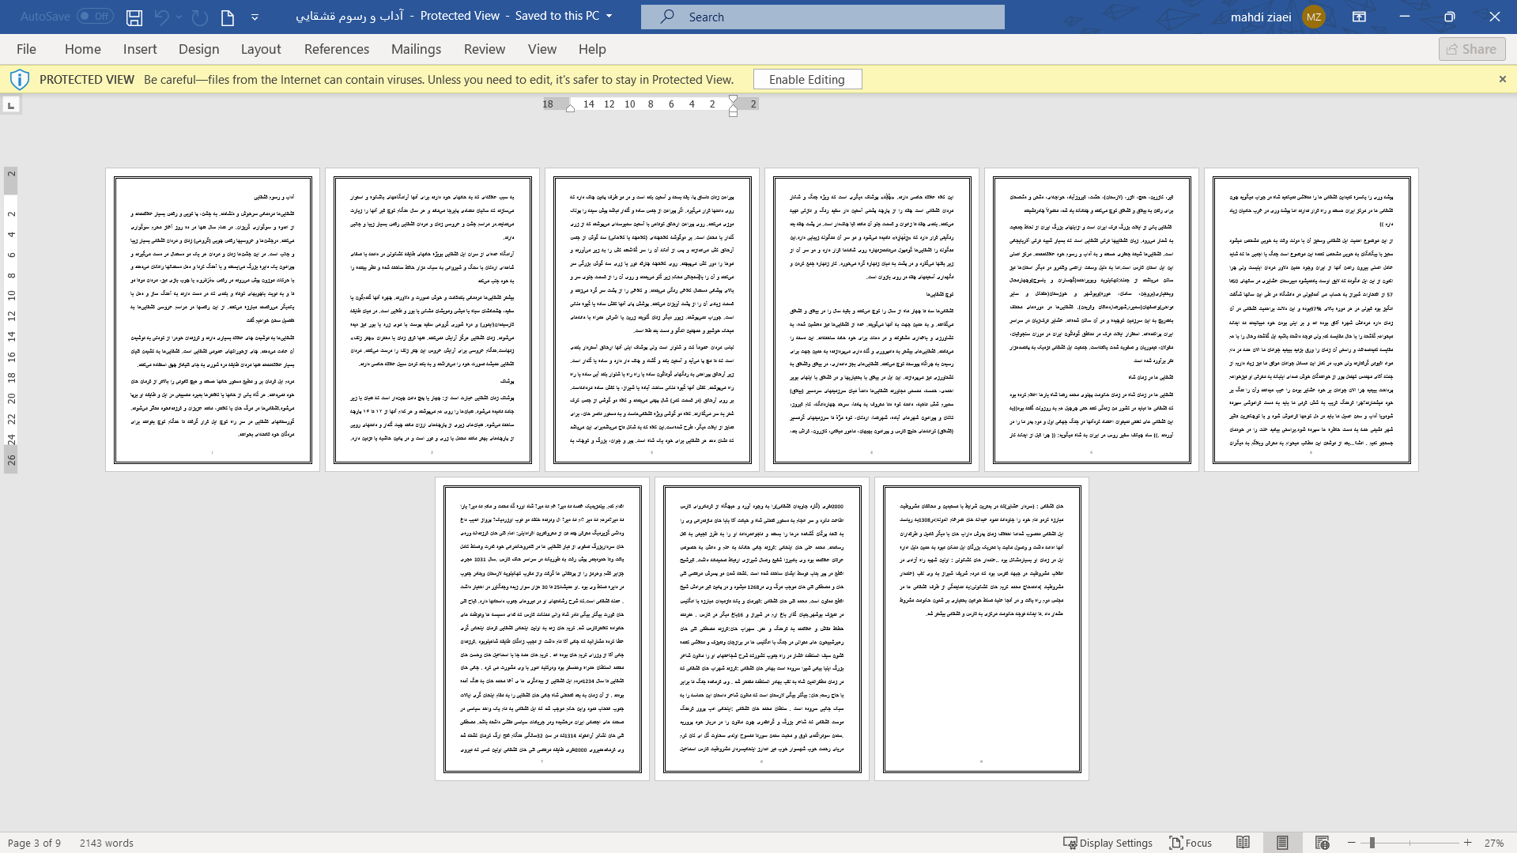Switch to the Review tab

click(485, 49)
